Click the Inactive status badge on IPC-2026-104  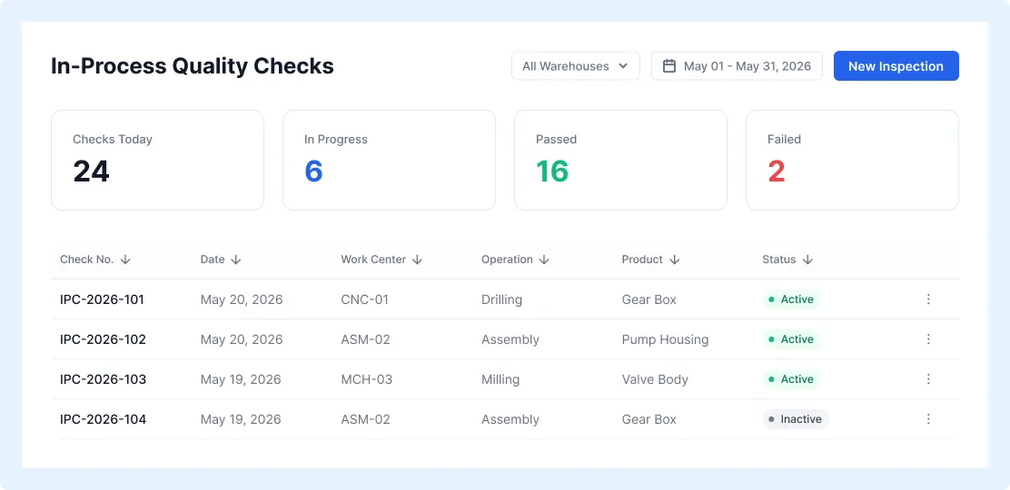click(x=796, y=419)
